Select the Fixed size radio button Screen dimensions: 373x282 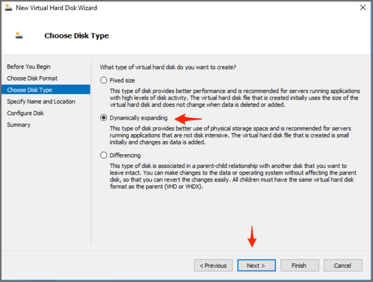point(104,80)
